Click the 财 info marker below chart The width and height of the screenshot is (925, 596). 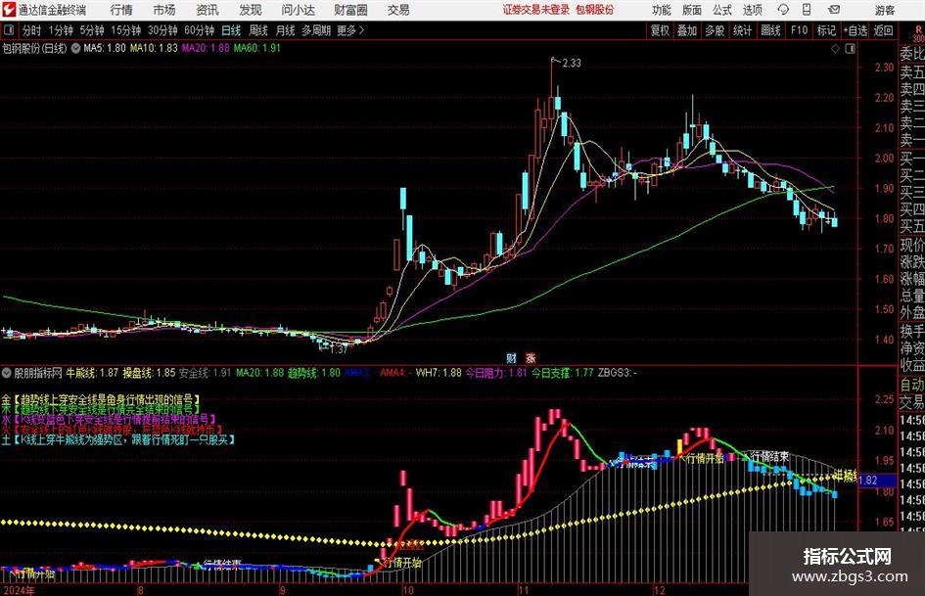coord(512,357)
